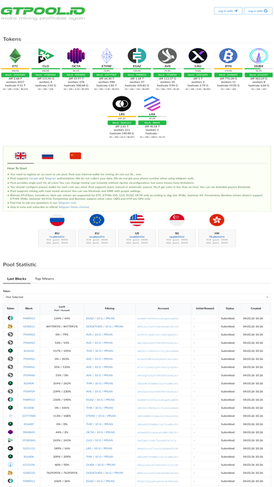
Task: Switch to the Last Blocks tab
Action: click(x=17, y=279)
